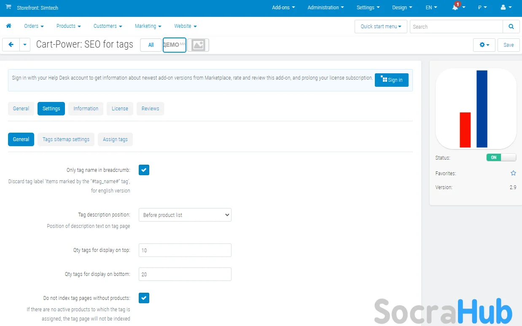The height and width of the screenshot is (326, 522).
Task: Toggle Do not index tag pages checkbox
Action: pyautogui.click(x=144, y=298)
